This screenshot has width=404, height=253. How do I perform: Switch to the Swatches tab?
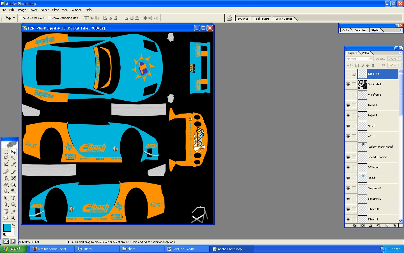(360, 30)
